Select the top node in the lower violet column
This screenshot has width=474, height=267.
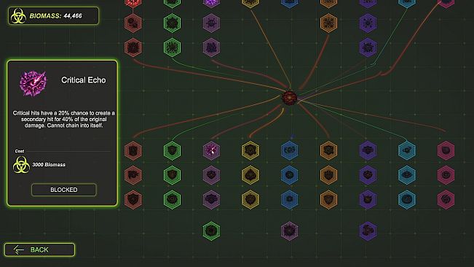(x=368, y=150)
